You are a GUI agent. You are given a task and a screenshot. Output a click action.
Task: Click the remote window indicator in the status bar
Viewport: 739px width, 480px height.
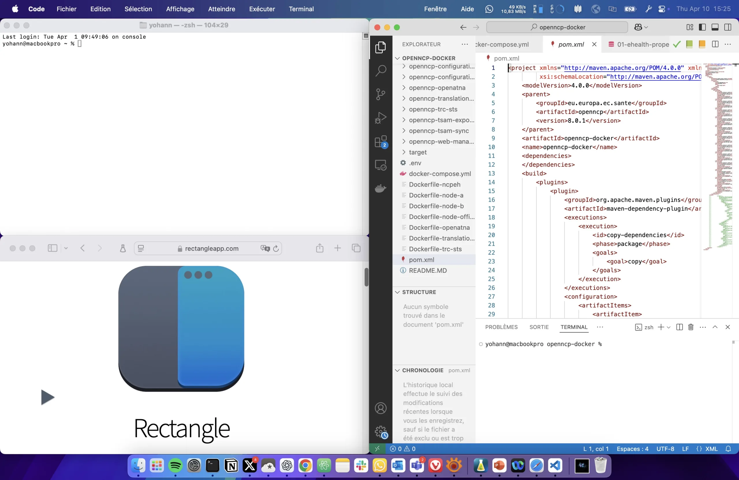377,449
